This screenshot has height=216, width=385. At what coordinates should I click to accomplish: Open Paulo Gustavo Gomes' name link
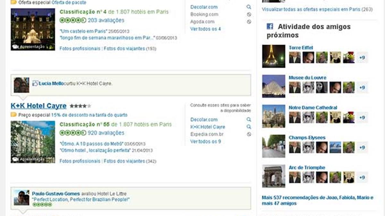[x=56, y=194]
